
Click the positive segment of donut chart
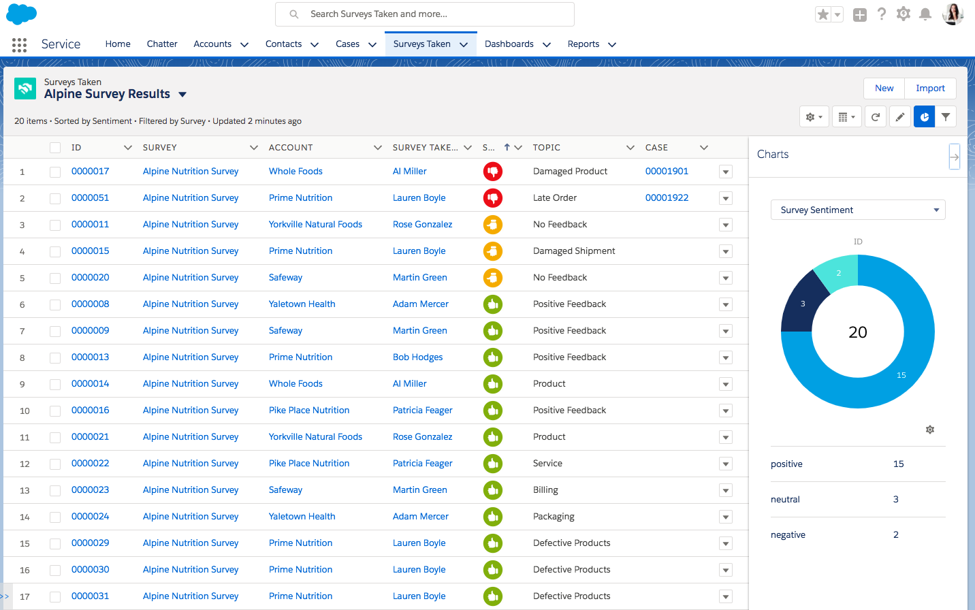pyautogui.click(x=901, y=375)
